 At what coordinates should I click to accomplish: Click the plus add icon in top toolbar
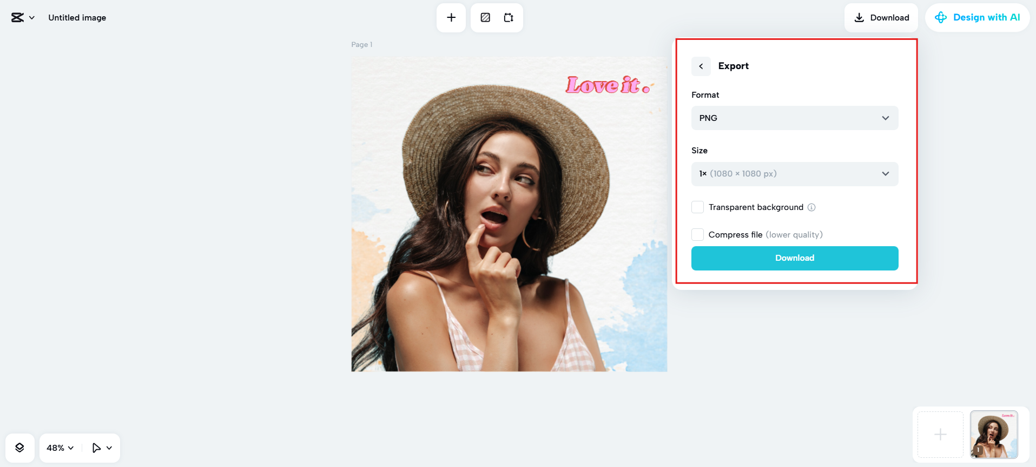(451, 18)
